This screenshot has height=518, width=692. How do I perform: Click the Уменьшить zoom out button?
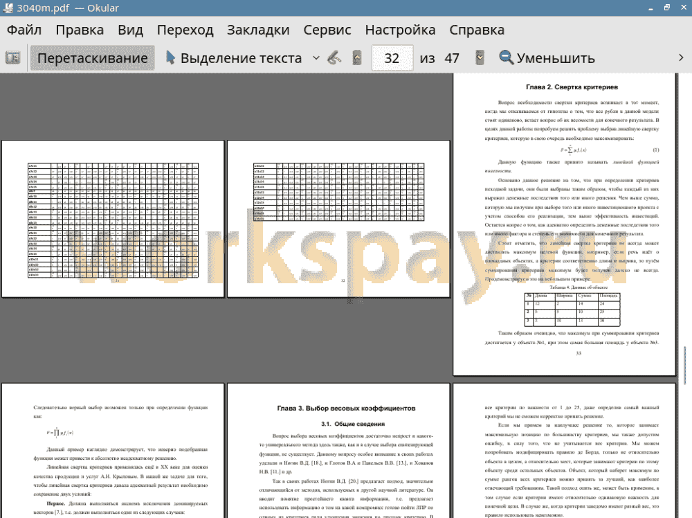pos(547,58)
